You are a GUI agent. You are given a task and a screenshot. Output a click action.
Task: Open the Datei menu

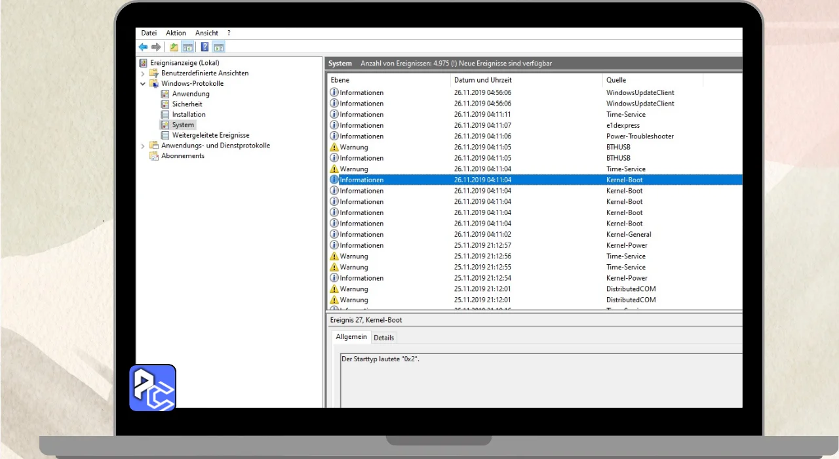pyautogui.click(x=149, y=33)
